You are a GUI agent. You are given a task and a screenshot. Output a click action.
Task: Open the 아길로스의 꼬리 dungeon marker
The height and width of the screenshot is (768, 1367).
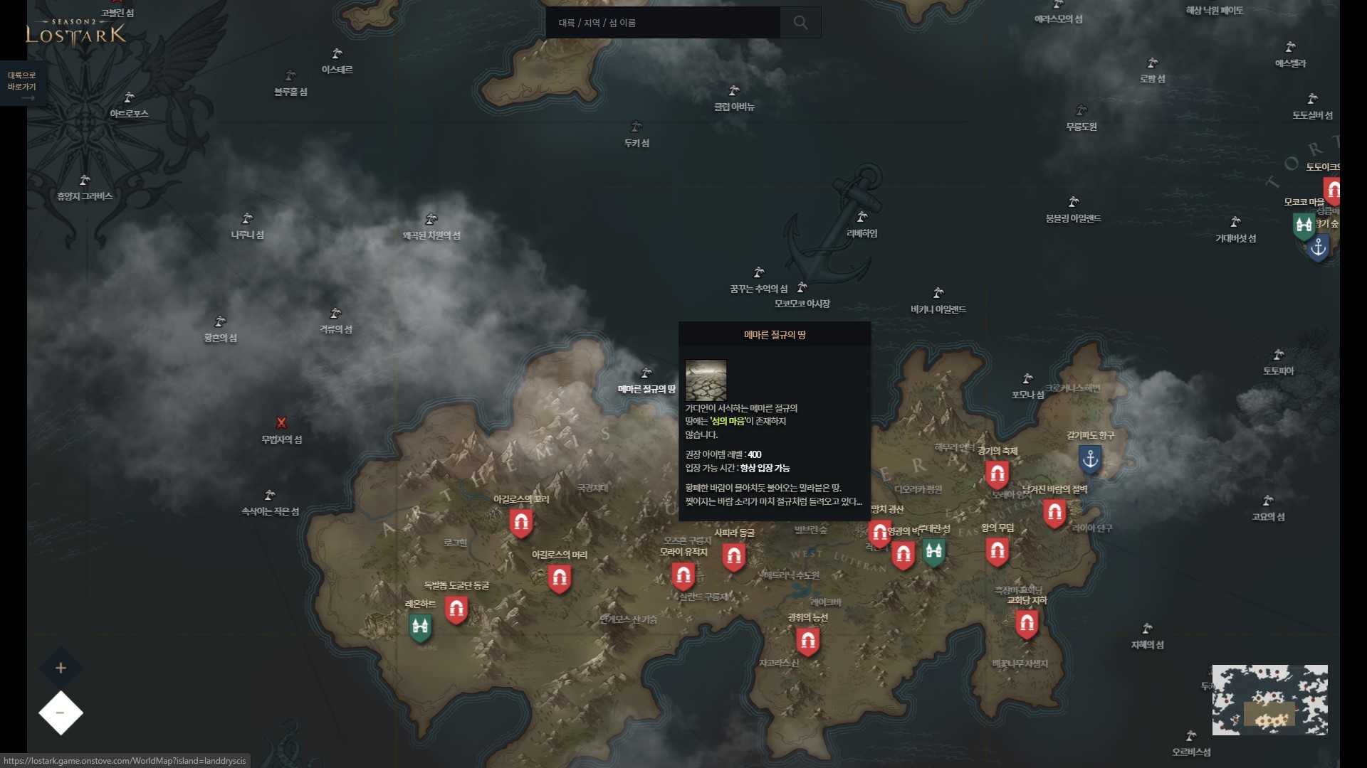(x=521, y=524)
